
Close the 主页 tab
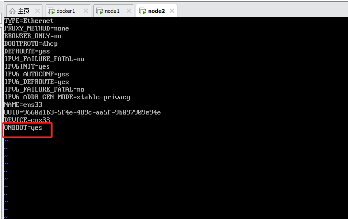37,10
